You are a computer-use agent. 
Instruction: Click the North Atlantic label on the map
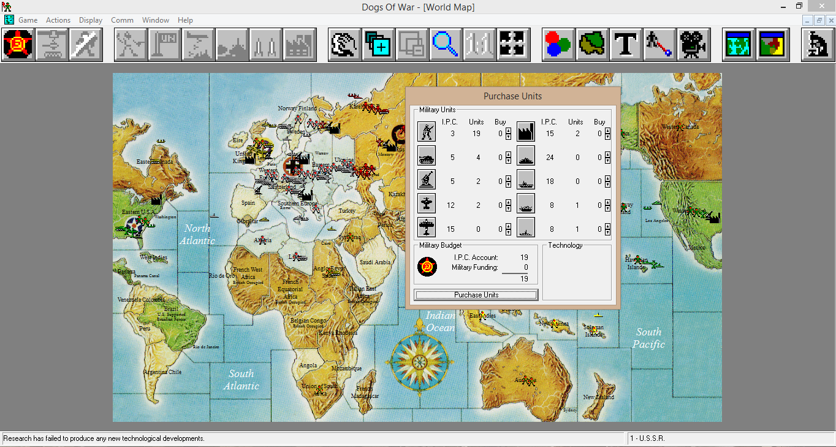coord(197,234)
